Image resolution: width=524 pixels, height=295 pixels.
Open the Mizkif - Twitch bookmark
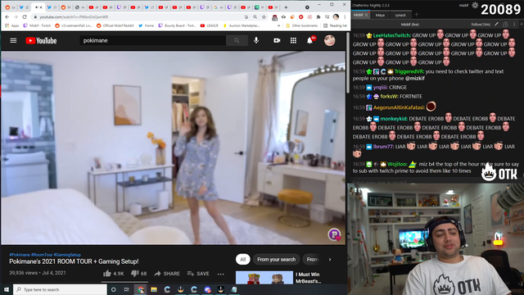[x=37, y=25]
